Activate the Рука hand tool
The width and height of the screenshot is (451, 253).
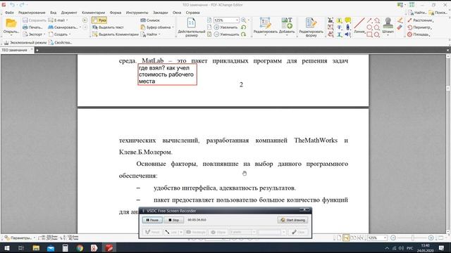99,20
